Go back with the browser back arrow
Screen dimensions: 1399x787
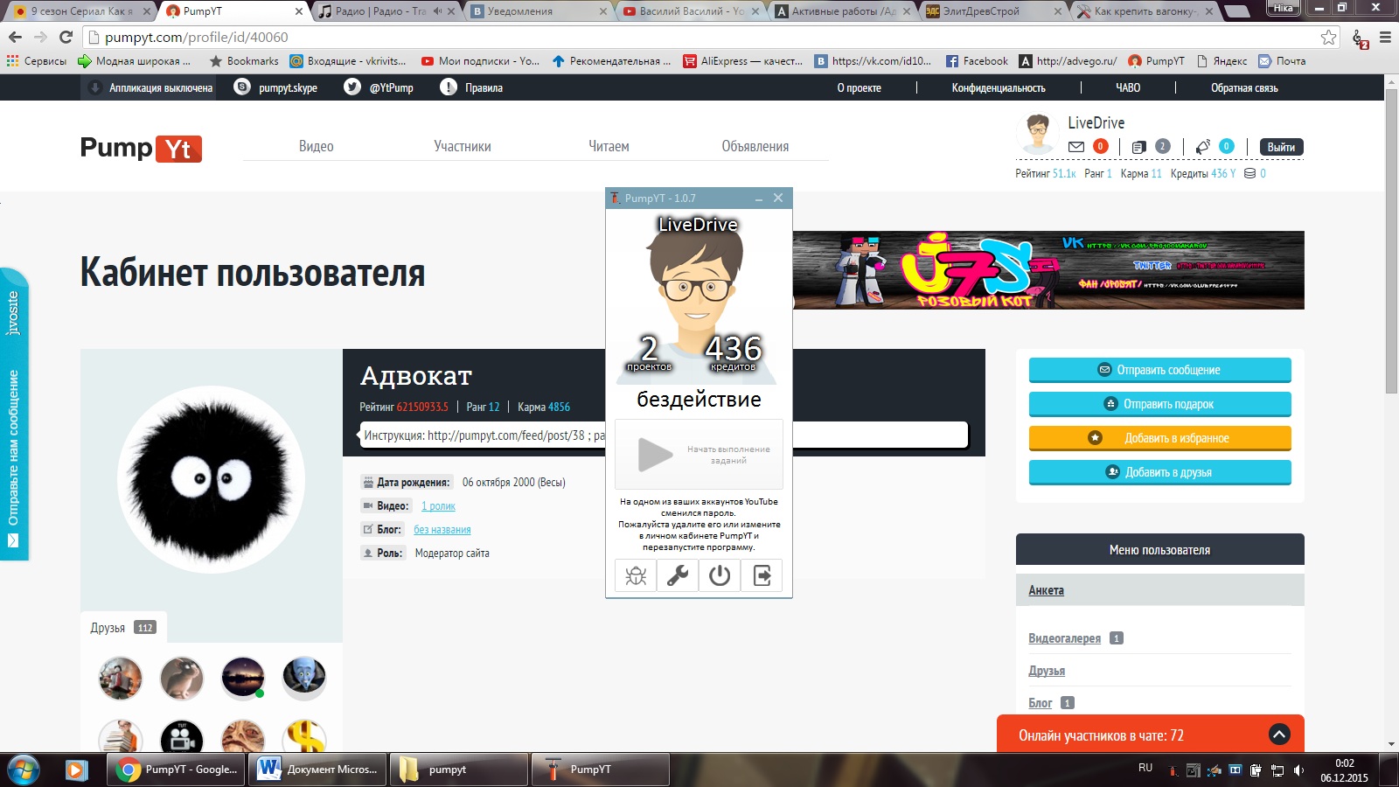(15, 37)
